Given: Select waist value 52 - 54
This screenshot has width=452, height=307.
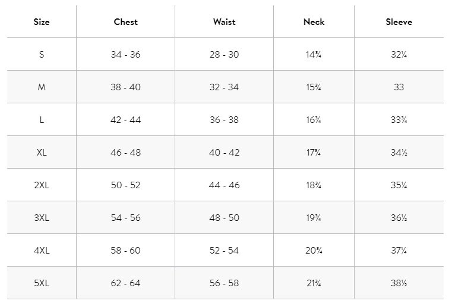Looking at the screenshot, I should point(225,250).
